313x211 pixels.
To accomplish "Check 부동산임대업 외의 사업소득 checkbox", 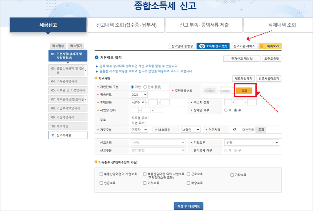I will click(x=145, y=174).
